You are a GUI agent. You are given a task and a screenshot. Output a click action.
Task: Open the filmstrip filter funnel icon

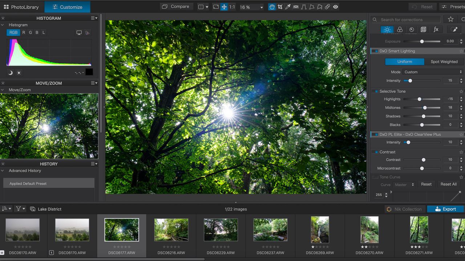20,209
